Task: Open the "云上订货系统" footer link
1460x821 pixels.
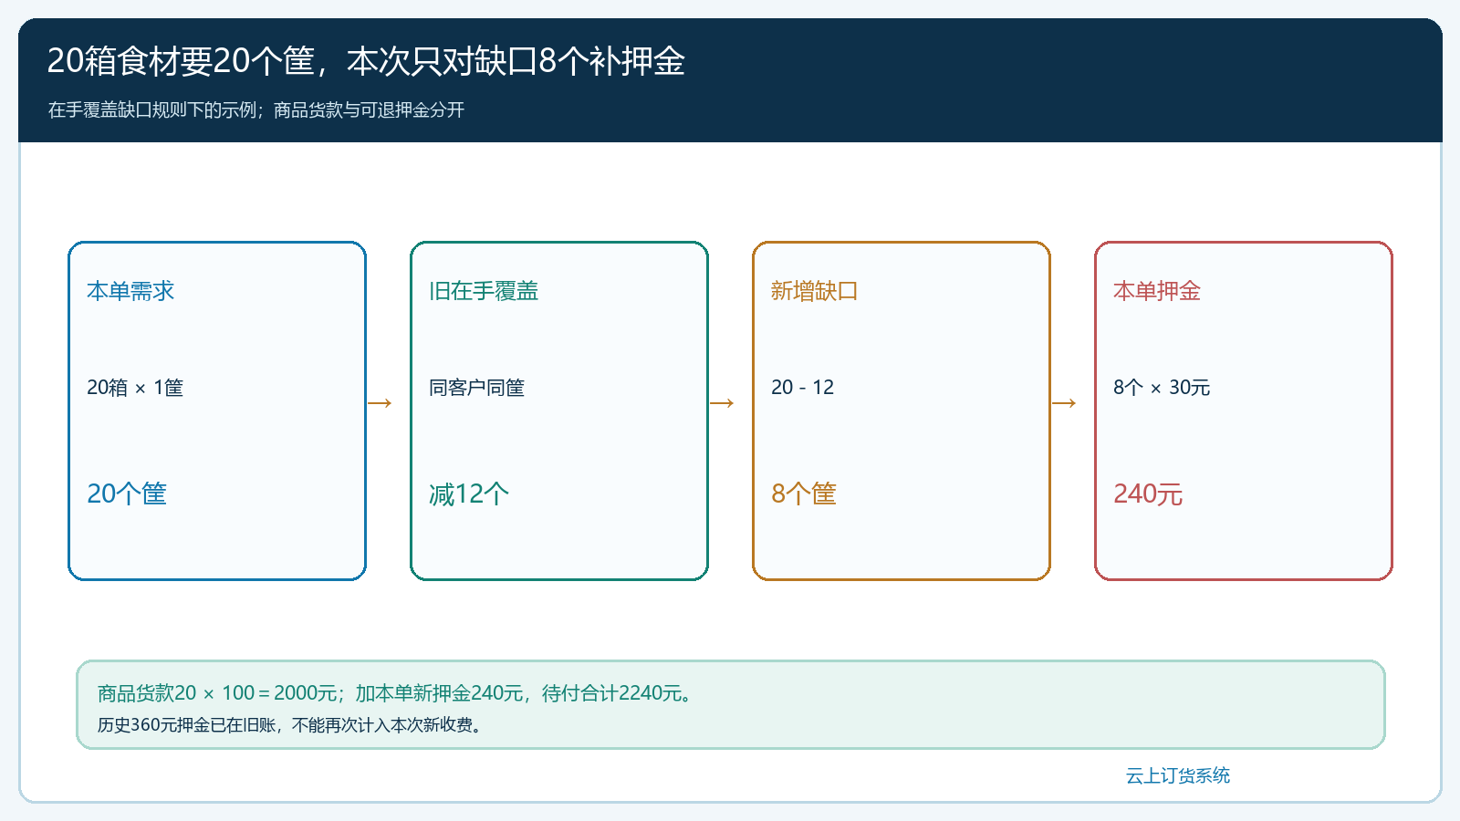Action: coord(1177,776)
